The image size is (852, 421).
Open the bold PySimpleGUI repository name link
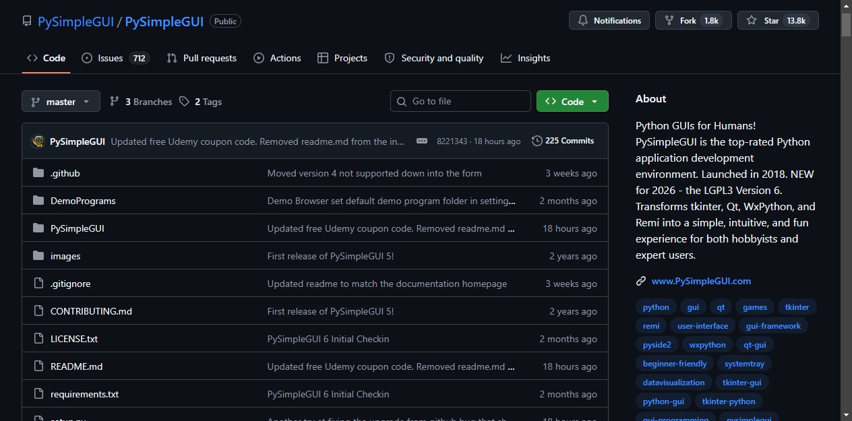164,22
